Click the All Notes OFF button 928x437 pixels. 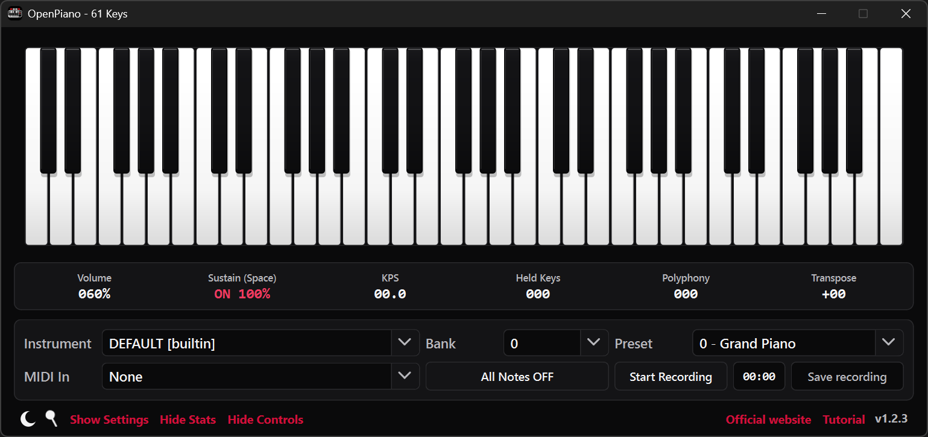tap(517, 377)
